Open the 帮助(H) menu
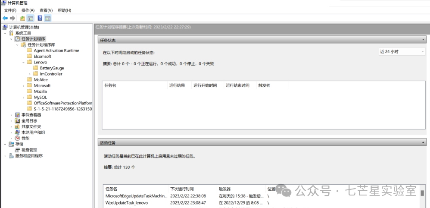Viewport: 430px width, 208px height. [65, 10]
